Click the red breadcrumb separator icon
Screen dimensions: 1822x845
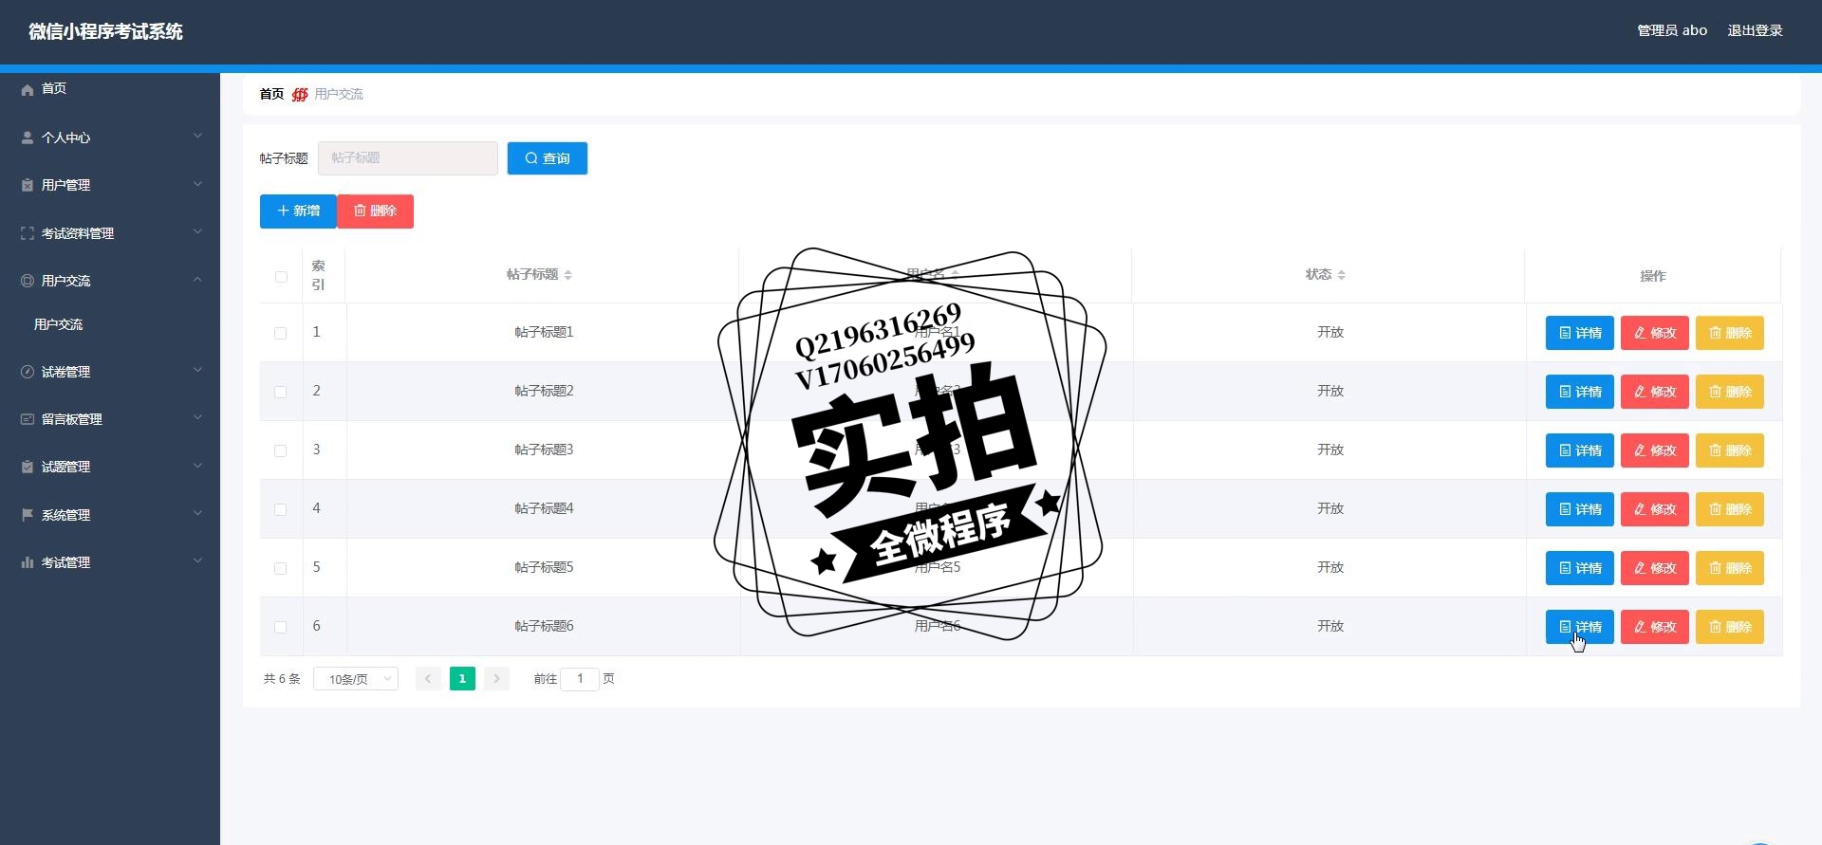pos(300,94)
